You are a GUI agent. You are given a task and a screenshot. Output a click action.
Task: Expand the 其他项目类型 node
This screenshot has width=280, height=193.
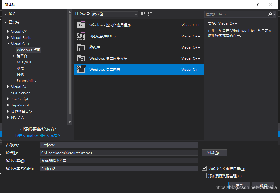coord(8,111)
